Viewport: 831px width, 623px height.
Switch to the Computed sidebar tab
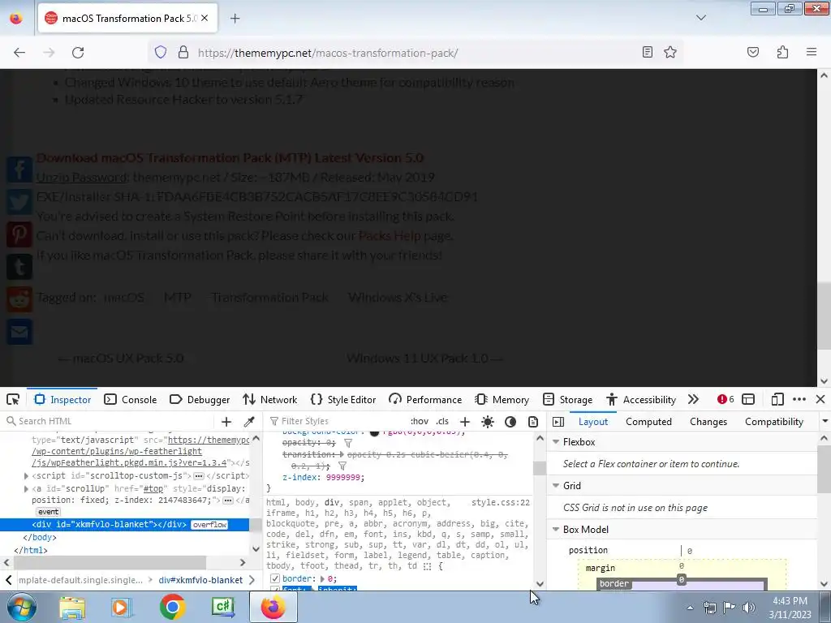coord(648,422)
